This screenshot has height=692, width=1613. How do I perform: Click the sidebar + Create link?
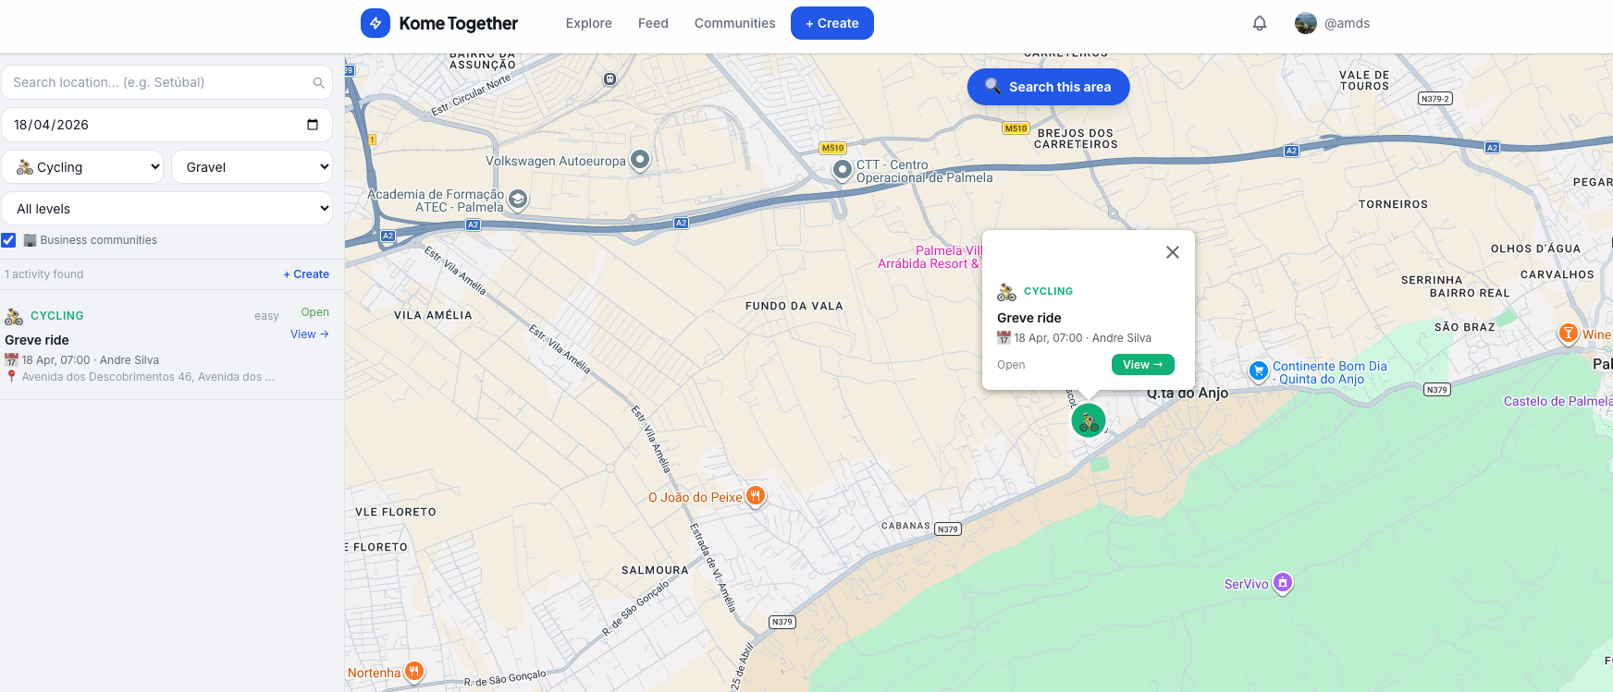[x=306, y=274]
